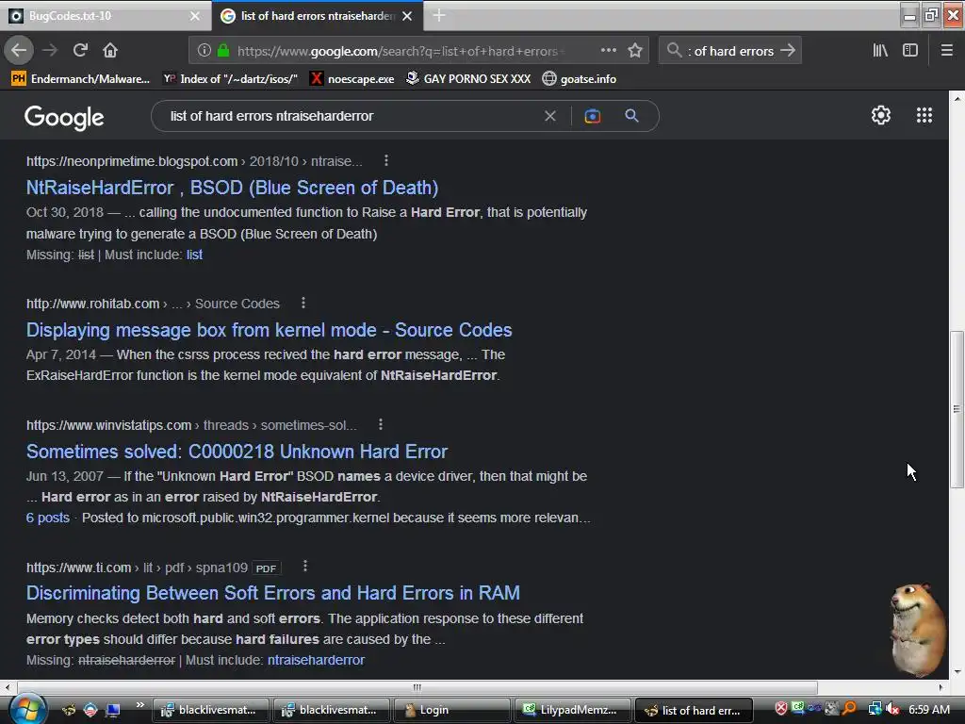Viewport: 965px width, 724px height.
Task: Click the red shield security tray icon
Action: click(x=780, y=709)
